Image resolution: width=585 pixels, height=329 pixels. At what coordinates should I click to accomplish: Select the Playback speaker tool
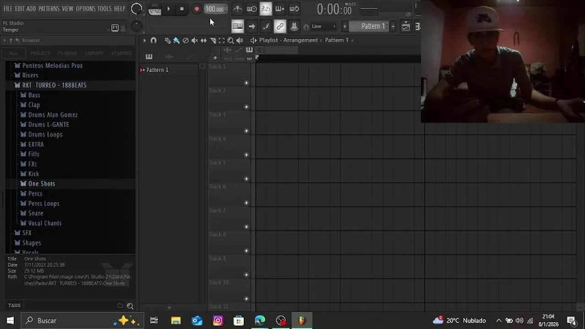[x=240, y=40]
